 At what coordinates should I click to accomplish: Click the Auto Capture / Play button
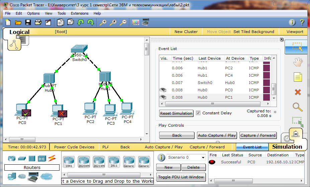click(x=217, y=135)
